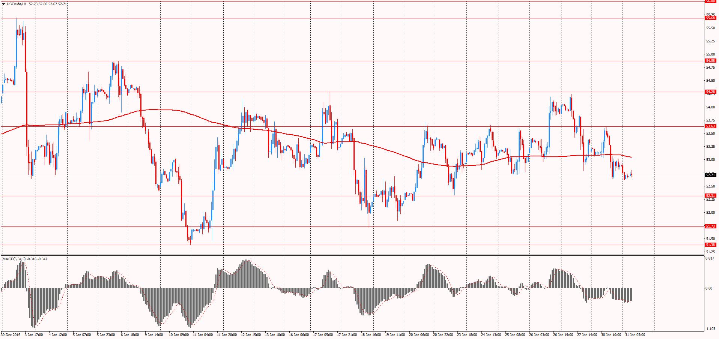Image resolution: width=719 pixels, height=339 pixels.
Task: Select the 54.88 red price level label
Action: pos(710,61)
